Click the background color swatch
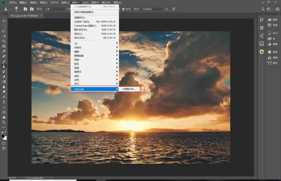This screenshot has width=281, height=181. (x=5, y=138)
